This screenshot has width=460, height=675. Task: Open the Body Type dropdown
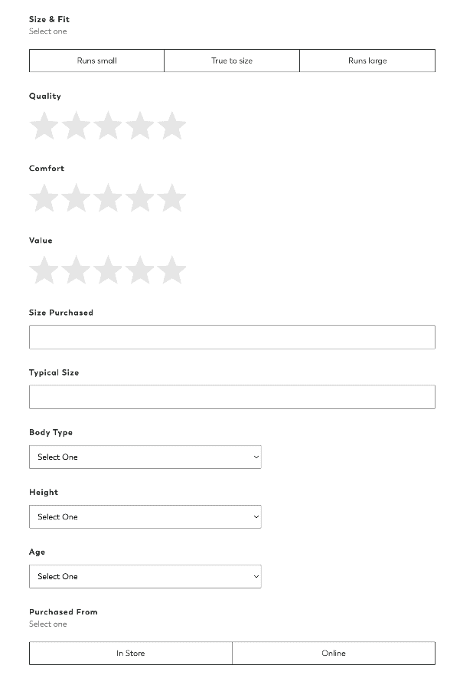point(145,457)
